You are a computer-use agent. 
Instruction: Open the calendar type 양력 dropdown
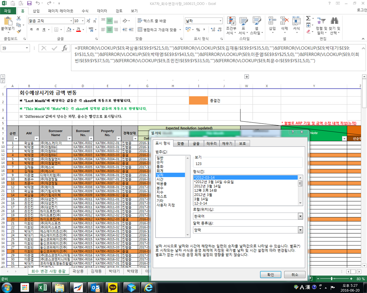click(300, 230)
